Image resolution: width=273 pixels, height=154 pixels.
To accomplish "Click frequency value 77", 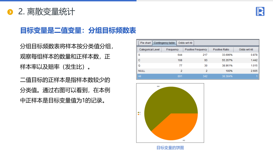I will pyautogui.click(x=181, y=65).
